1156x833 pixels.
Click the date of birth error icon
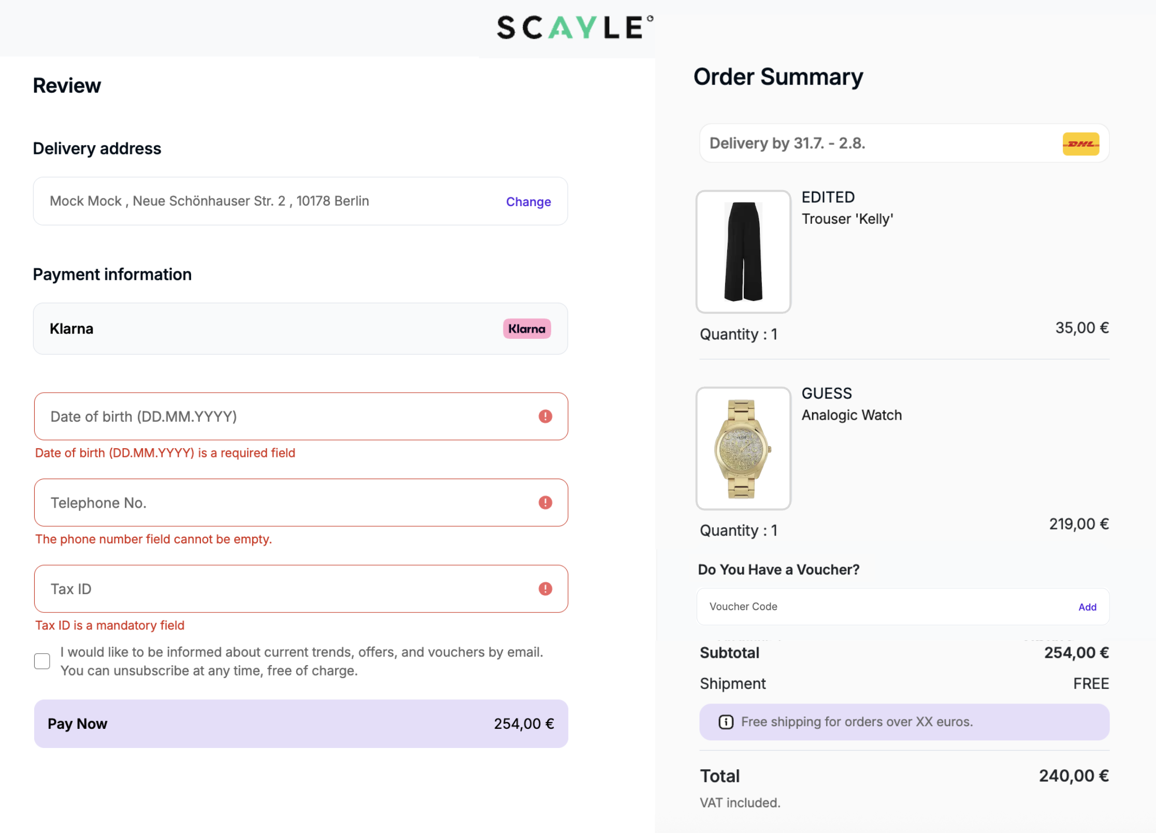pos(545,416)
